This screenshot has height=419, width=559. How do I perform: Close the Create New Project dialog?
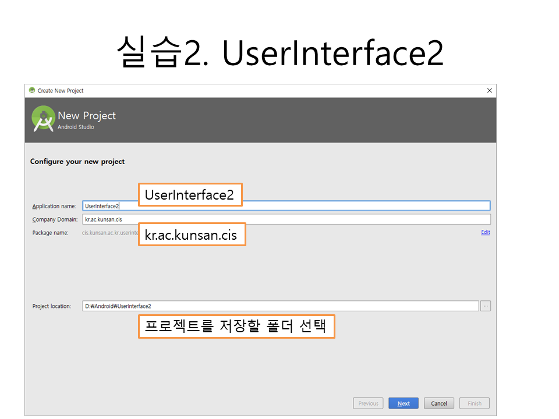click(489, 90)
